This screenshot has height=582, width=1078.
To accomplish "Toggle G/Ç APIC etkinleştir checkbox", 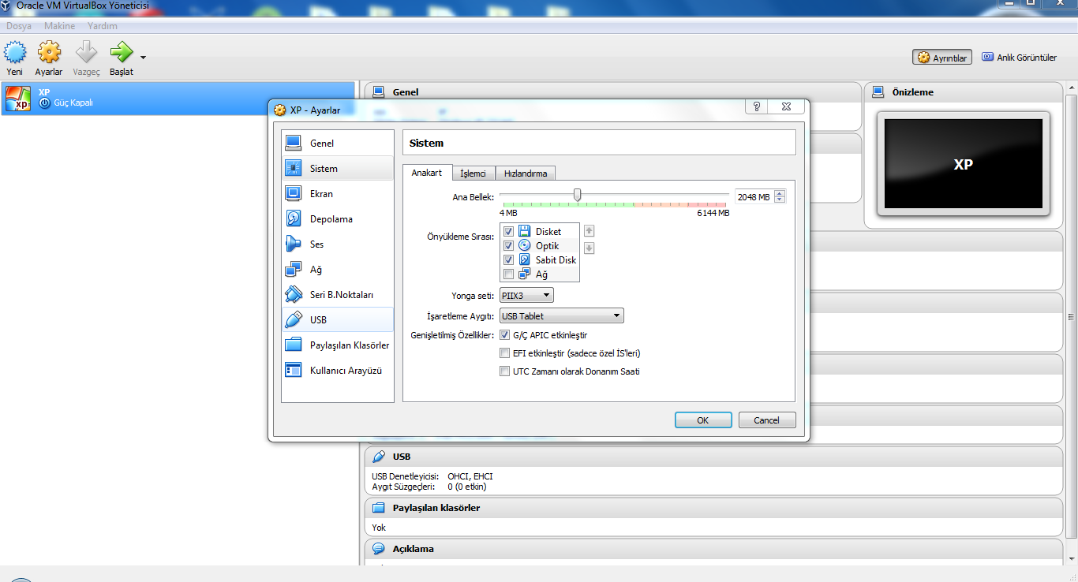I will [x=505, y=335].
